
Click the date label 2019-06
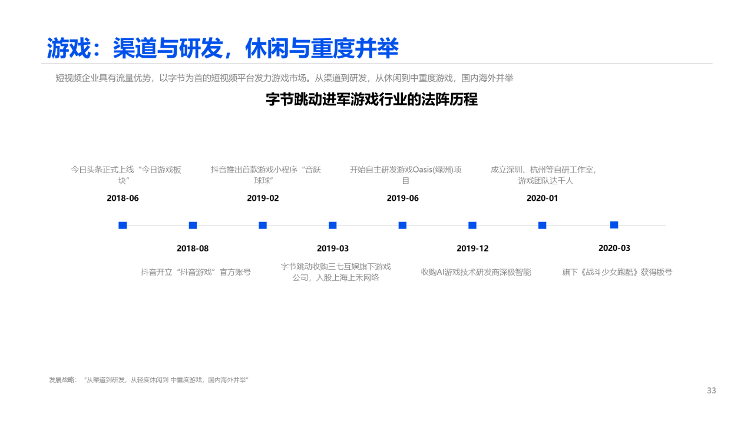402,198
